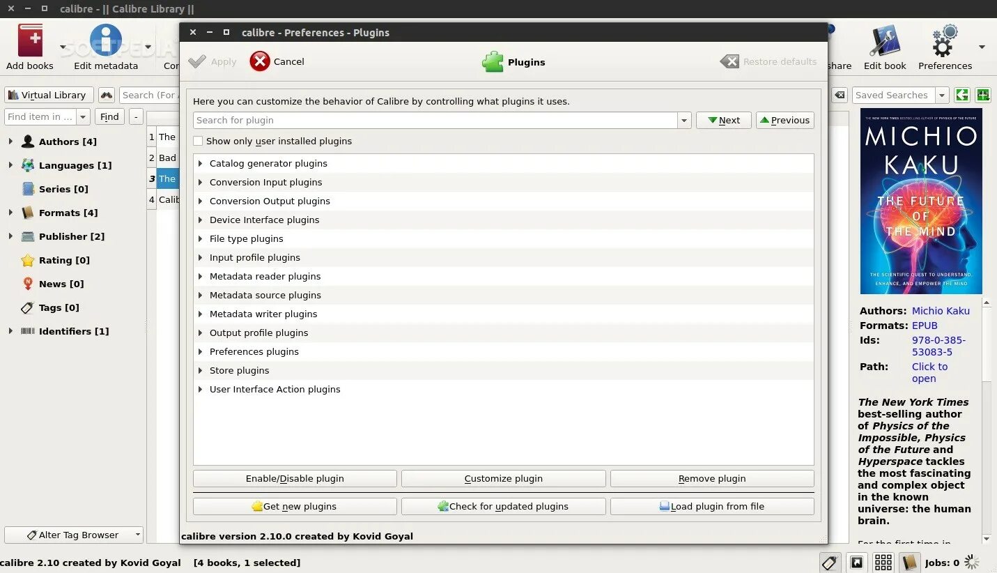The image size is (997, 573).
Task: Open the book details popup icon in status bar
Action: pyautogui.click(x=856, y=562)
